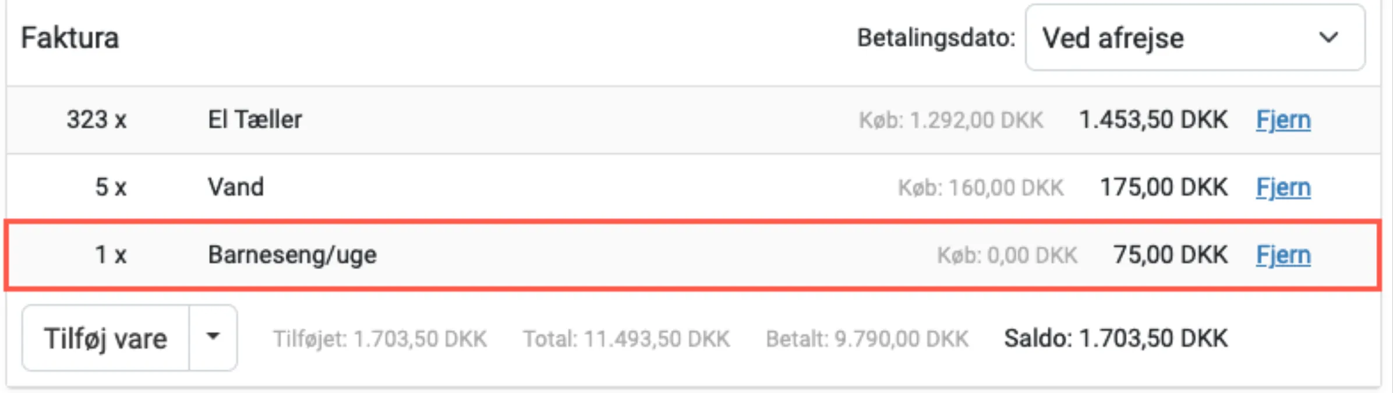Open the Betalingsdato dropdown showing Ved afrejse
Viewport: 1393px width, 393px height.
(1194, 38)
